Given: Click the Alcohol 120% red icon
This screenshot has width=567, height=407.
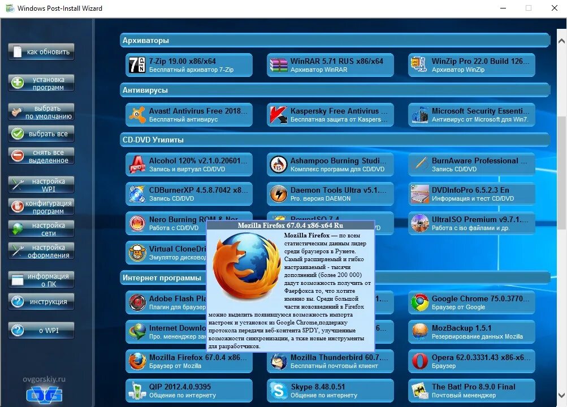Looking at the screenshot, I should coord(137,164).
